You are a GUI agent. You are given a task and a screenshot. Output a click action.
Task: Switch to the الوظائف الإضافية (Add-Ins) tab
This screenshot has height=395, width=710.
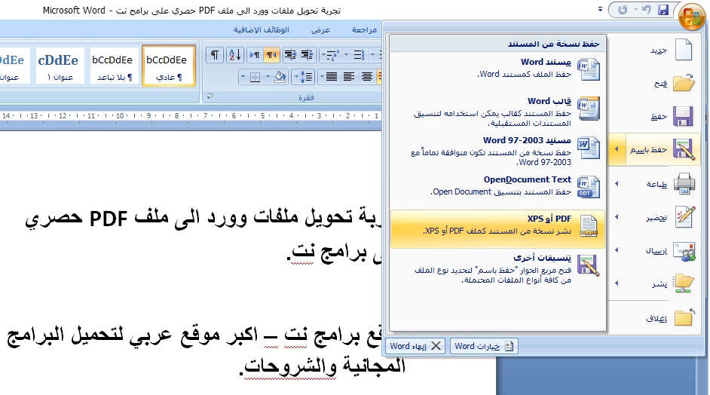262,30
